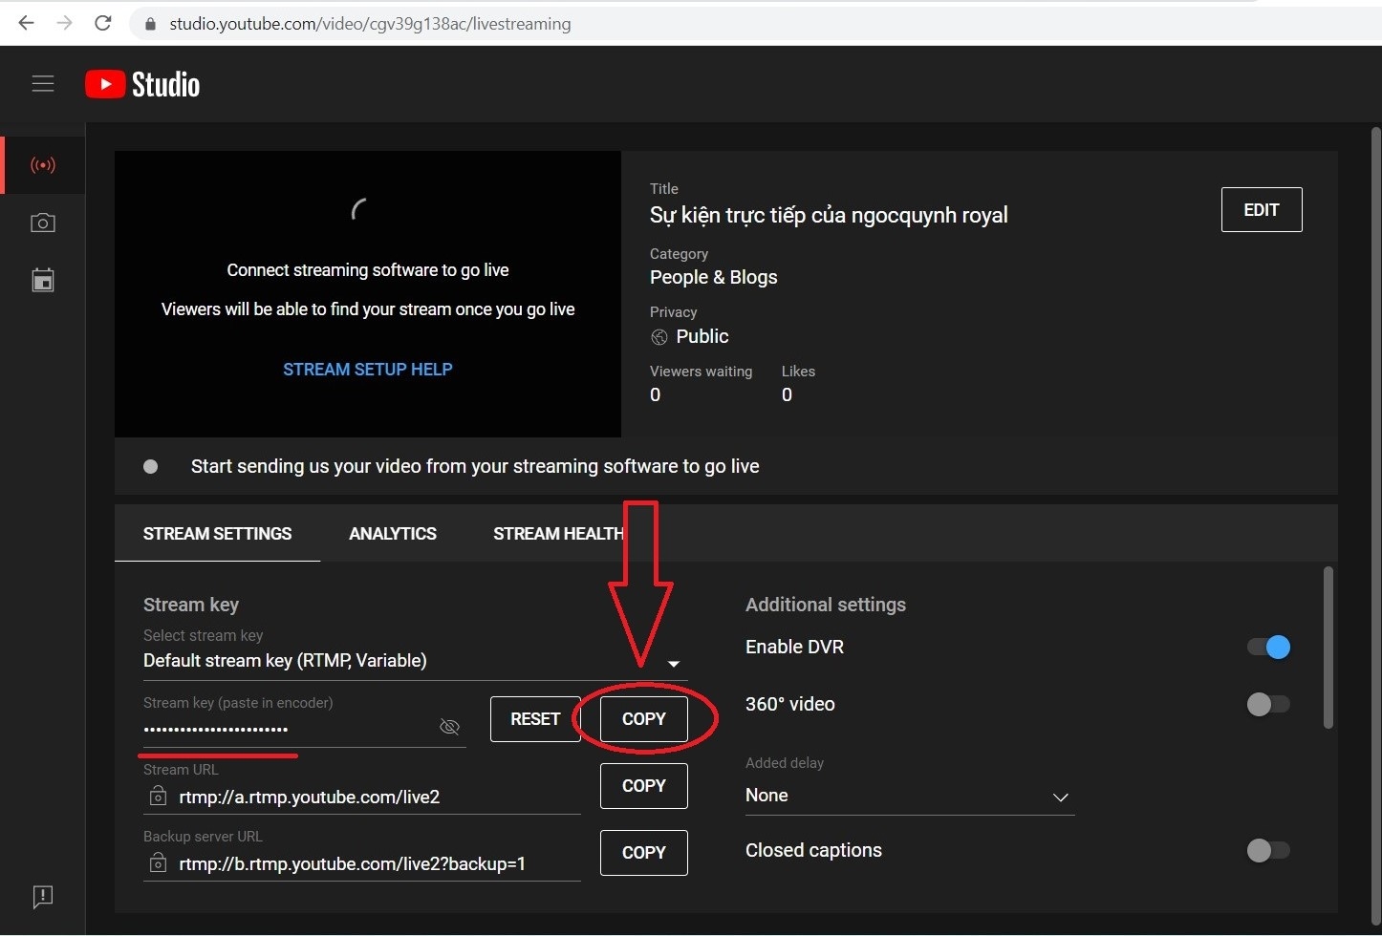Viewport: 1382px width, 936px height.
Task: Click the YouTube Studio logo
Action: tap(143, 85)
